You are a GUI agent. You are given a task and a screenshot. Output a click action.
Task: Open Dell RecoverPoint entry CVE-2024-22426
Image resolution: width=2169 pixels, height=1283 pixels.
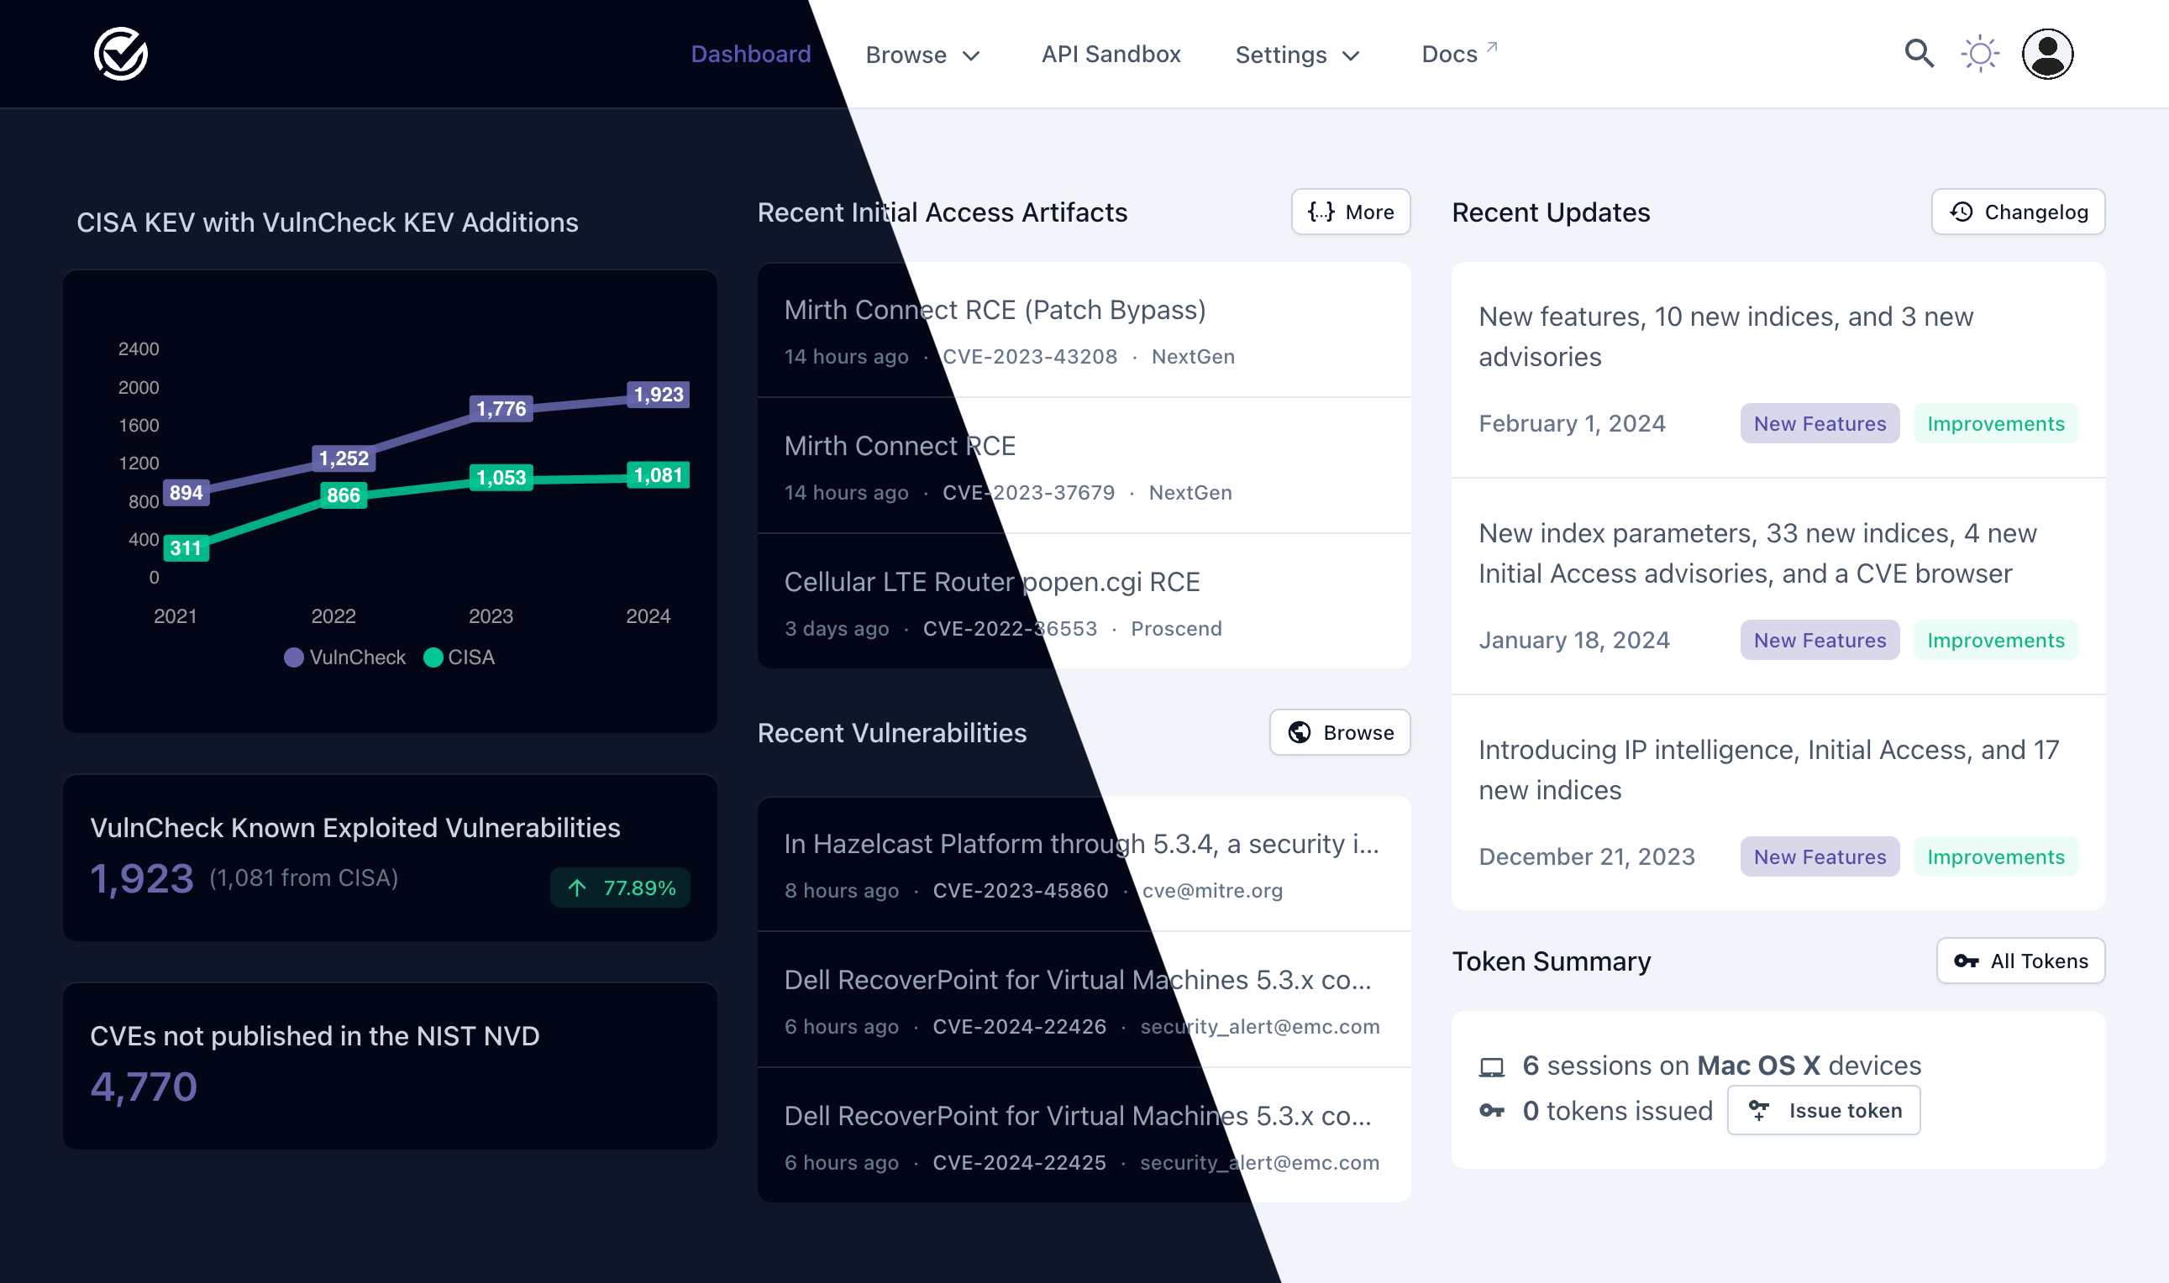[1084, 999]
